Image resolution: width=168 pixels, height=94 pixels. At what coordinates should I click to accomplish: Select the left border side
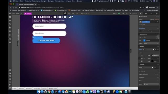139,58
